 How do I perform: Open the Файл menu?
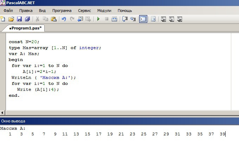[x=8, y=11]
